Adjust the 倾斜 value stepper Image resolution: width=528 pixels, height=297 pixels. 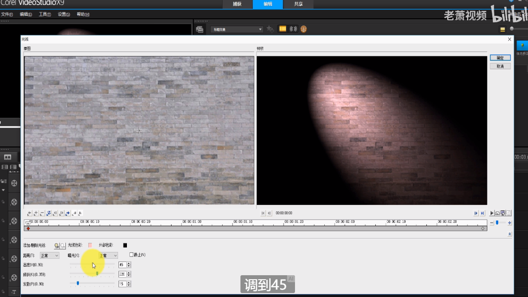[x=128, y=274]
